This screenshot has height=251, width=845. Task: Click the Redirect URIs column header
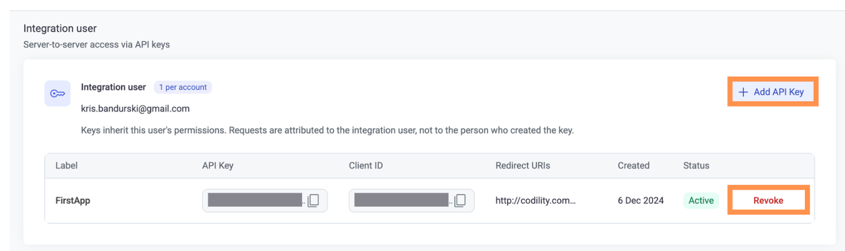[523, 166]
